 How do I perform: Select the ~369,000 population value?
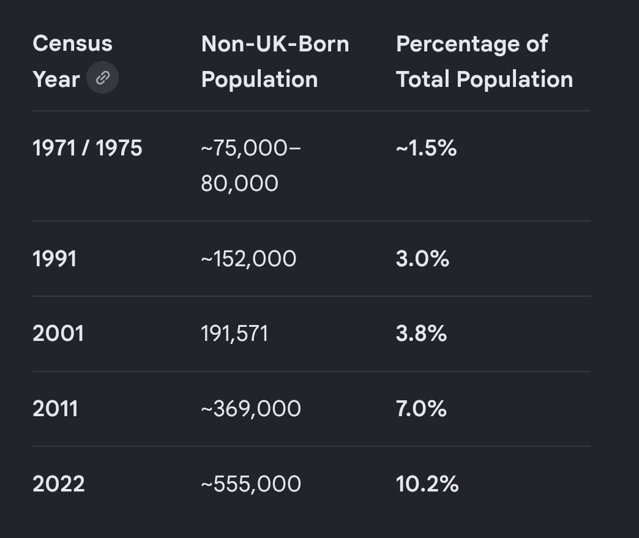pos(251,408)
